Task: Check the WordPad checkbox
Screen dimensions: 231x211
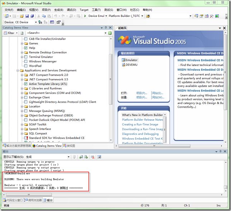Action: (26, 66)
